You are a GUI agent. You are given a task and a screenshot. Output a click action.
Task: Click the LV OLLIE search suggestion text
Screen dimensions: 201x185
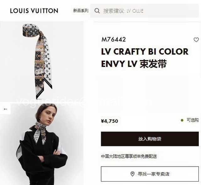[135, 11]
